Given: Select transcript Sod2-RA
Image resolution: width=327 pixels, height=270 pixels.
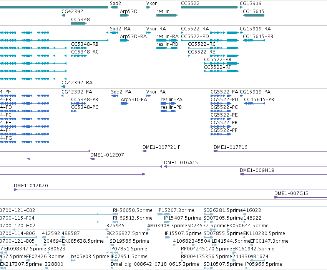Looking at the screenshot, I should (120, 29).
